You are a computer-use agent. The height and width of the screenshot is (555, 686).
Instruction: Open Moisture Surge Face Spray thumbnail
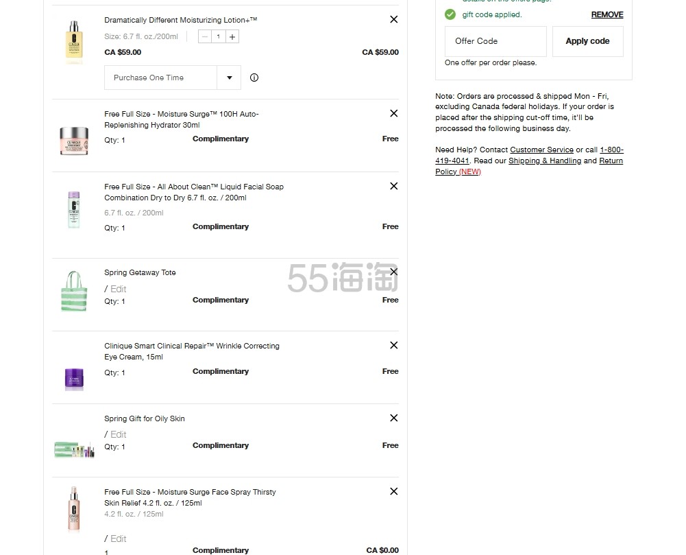point(74,509)
